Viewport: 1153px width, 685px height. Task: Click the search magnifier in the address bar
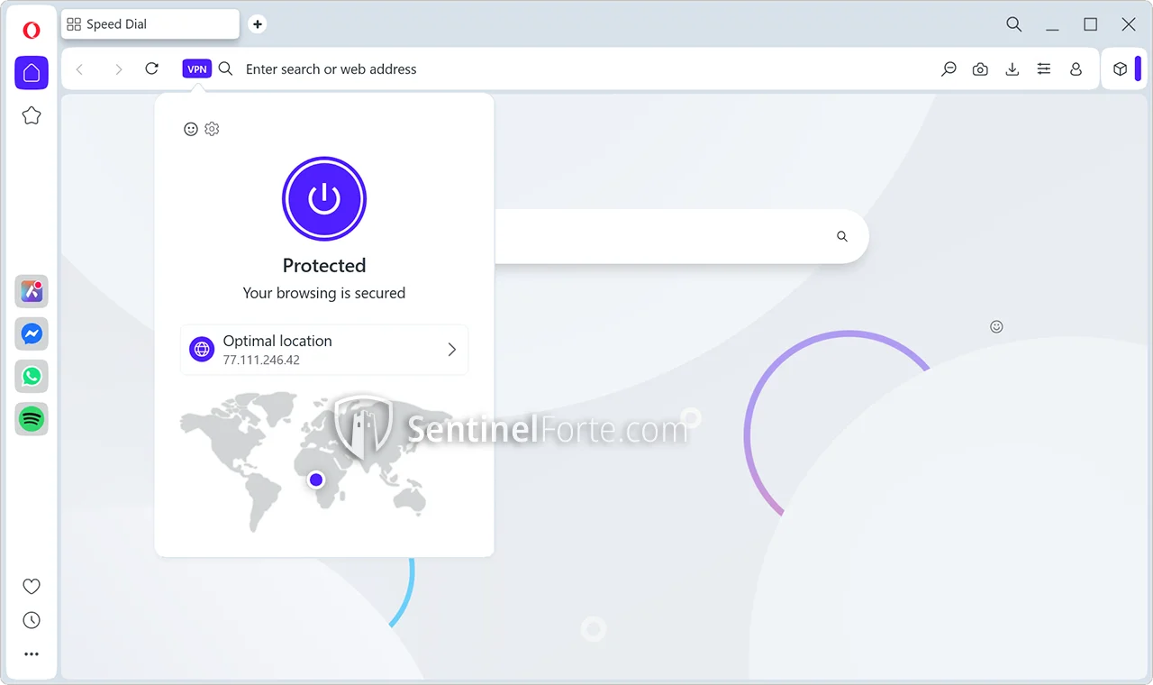(x=226, y=68)
